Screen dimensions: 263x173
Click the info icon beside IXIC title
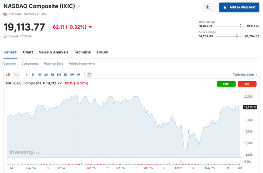[x=78, y=6]
